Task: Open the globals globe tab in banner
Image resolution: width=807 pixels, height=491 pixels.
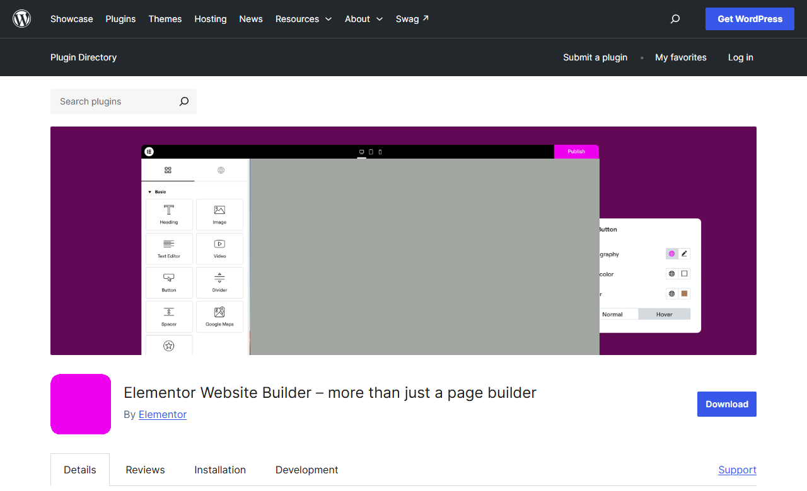Action: click(x=221, y=170)
